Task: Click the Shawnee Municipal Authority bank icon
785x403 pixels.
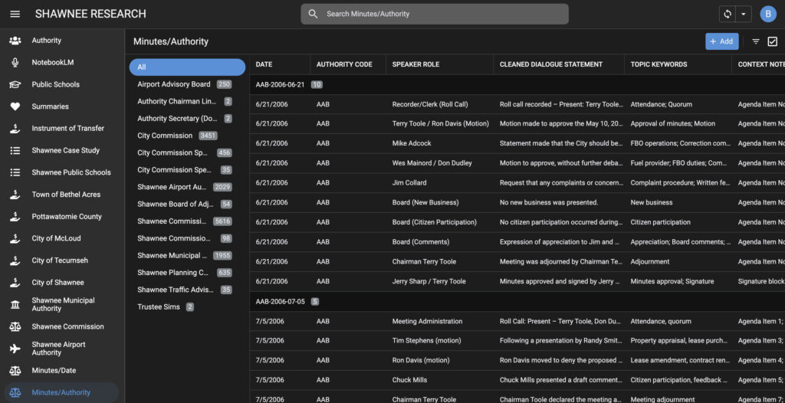Action: pos(15,305)
